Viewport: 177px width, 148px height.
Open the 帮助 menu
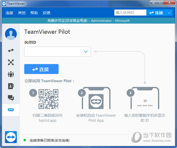tap(34, 13)
